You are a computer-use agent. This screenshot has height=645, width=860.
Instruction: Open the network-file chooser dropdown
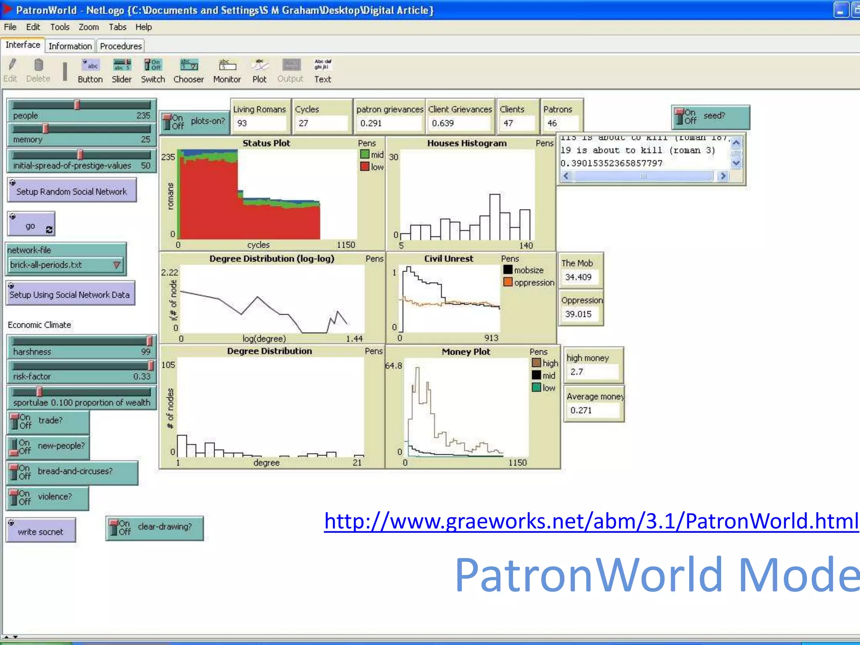[x=66, y=265]
